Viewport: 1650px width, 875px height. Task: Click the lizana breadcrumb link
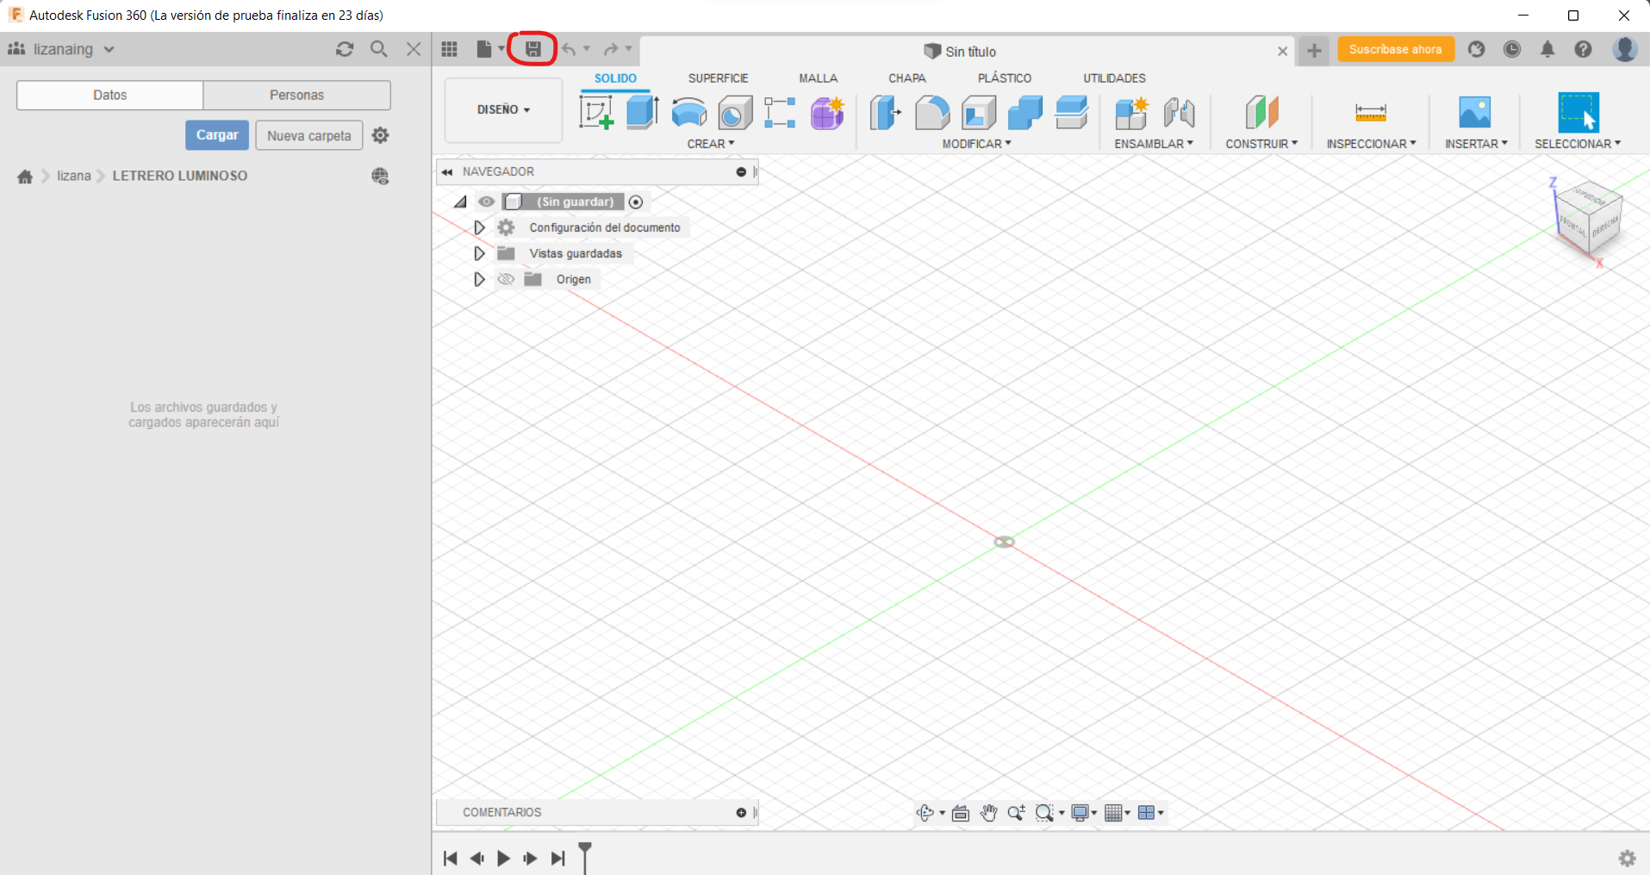74,176
